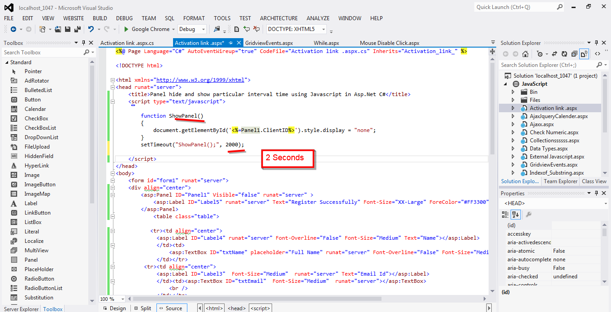
Task: Click the Undo arrow icon
Action: [91, 29]
